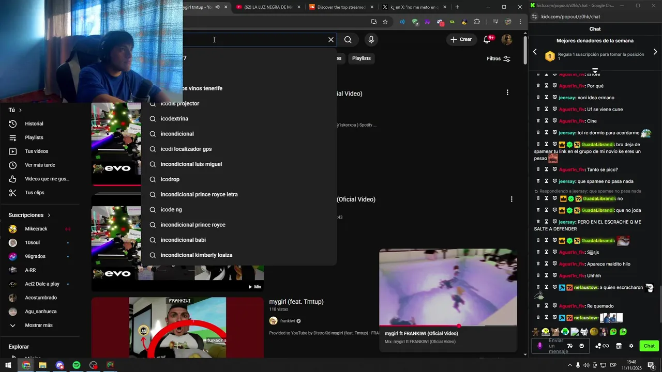Choose the "incondicional babi" suggestion
This screenshot has height=372, width=662.
tap(239, 240)
